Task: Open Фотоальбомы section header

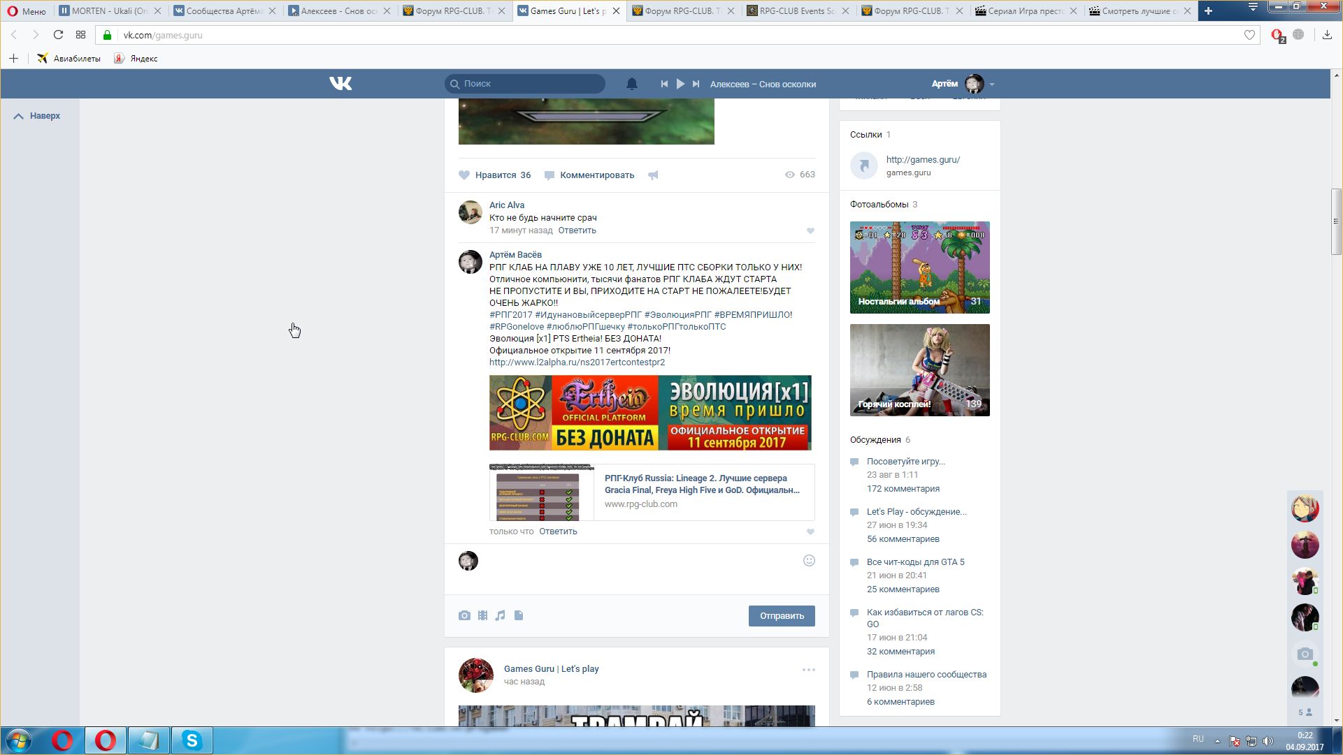Action: tap(879, 205)
